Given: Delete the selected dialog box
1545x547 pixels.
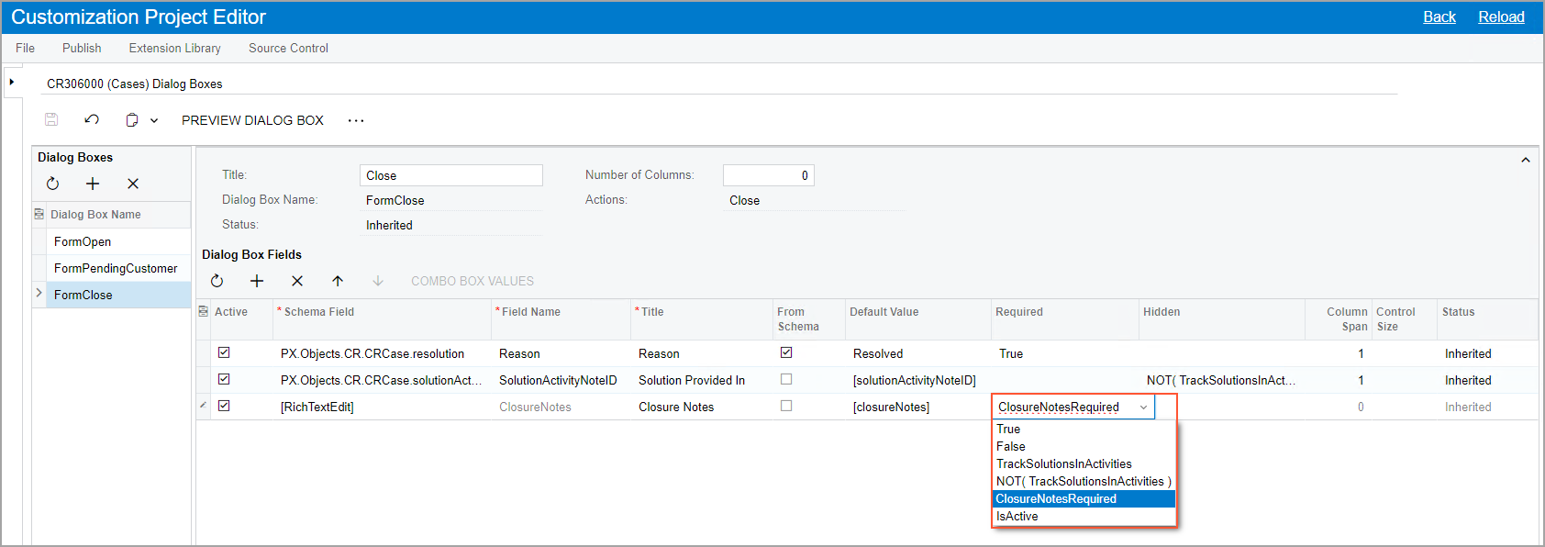Looking at the screenshot, I should [133, 184].
